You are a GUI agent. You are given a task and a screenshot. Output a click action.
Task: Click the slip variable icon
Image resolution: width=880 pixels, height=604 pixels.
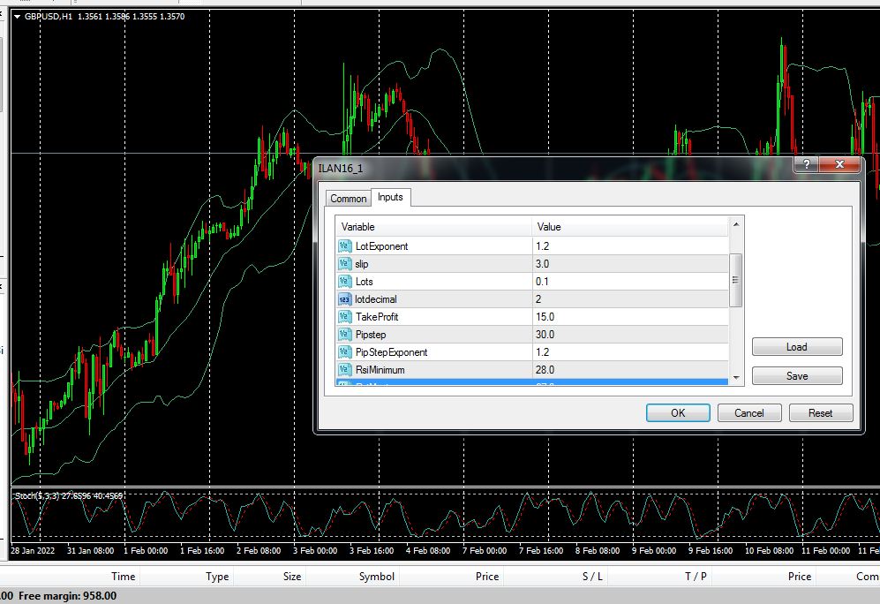click(344, 263)
